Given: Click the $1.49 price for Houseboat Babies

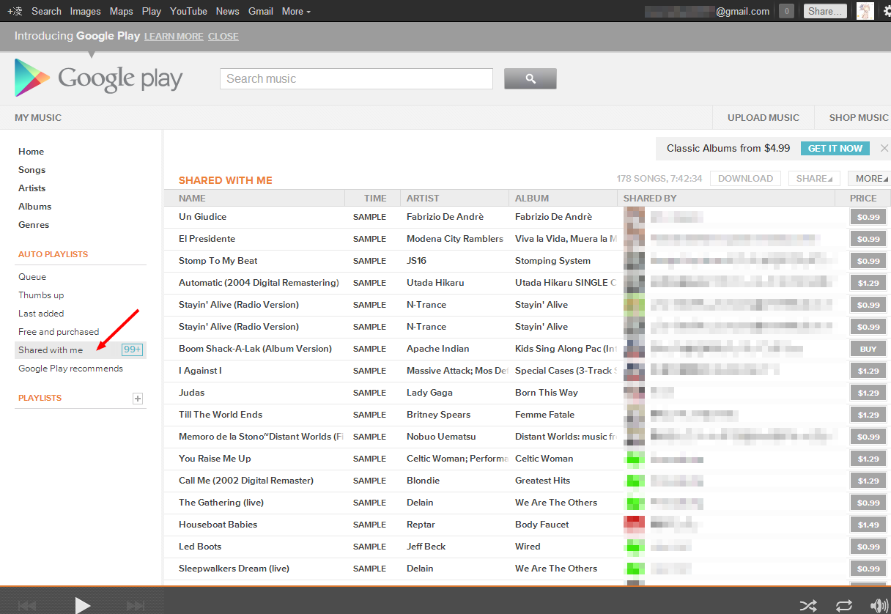Looking at the screenshot, I should click(x=868, y=525).
